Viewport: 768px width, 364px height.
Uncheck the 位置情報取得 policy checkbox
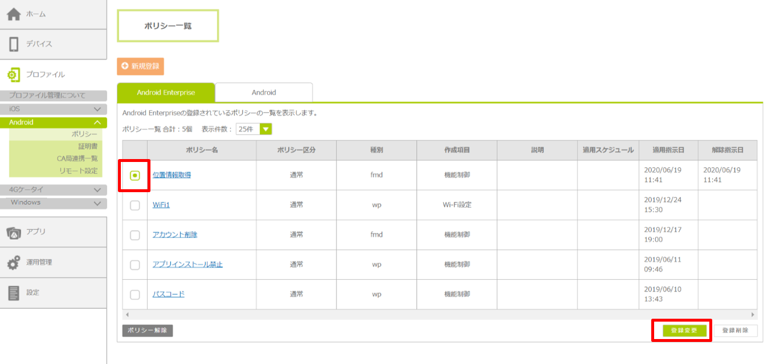tap(135, 175)
